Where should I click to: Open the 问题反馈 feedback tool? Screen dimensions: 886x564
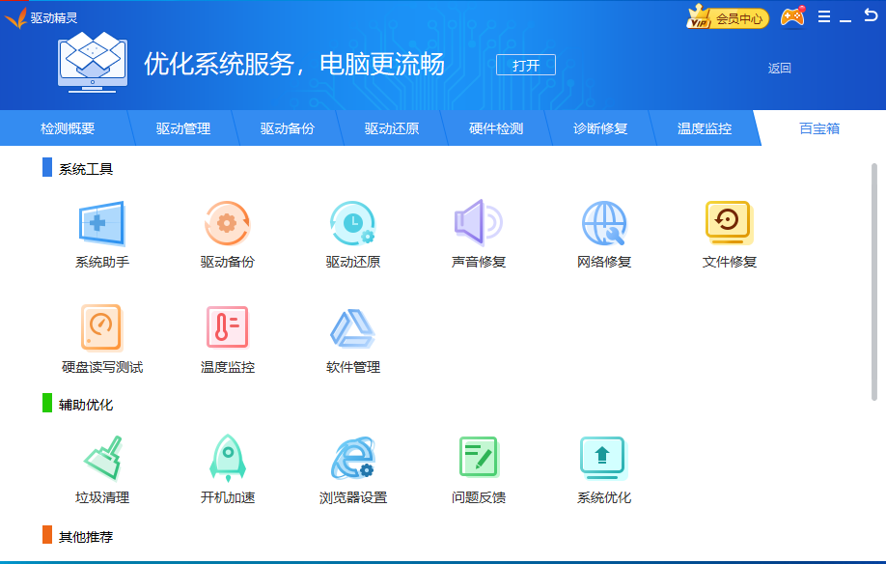[x=477, y=464]
